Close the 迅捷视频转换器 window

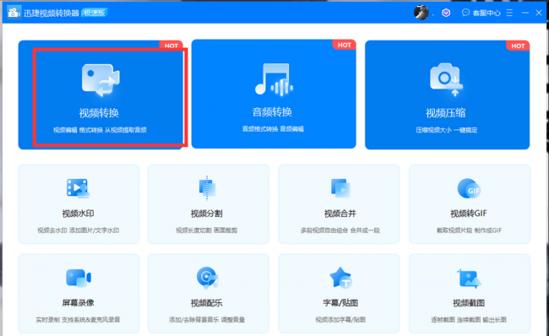pos(539,13)
